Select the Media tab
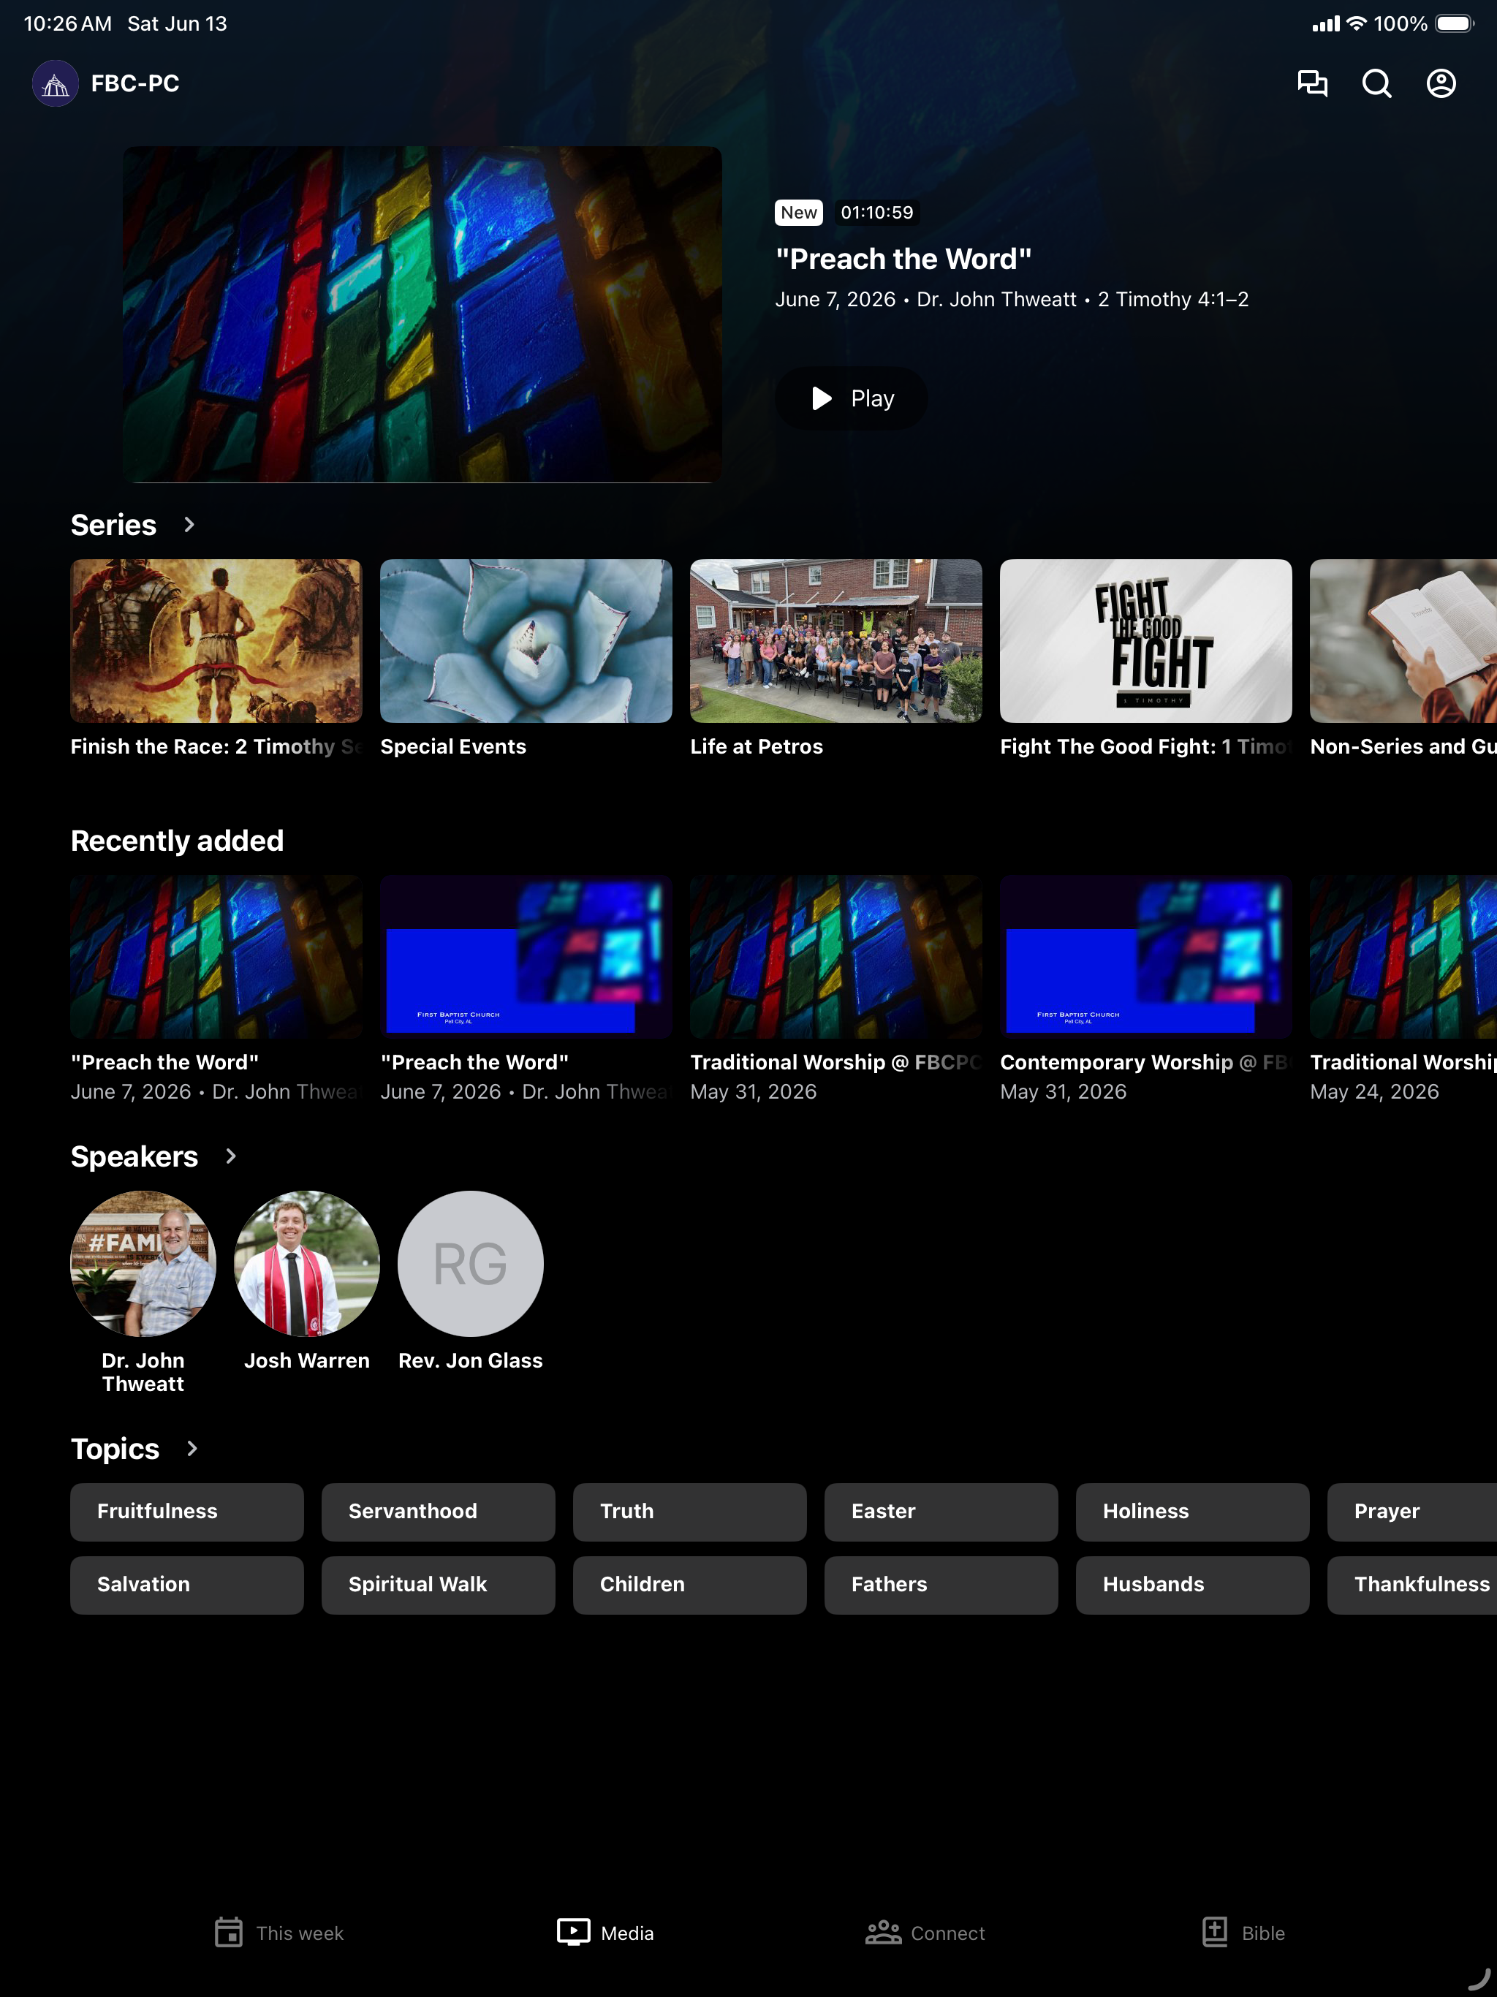The image size is (1497, 1997). 605,1933
